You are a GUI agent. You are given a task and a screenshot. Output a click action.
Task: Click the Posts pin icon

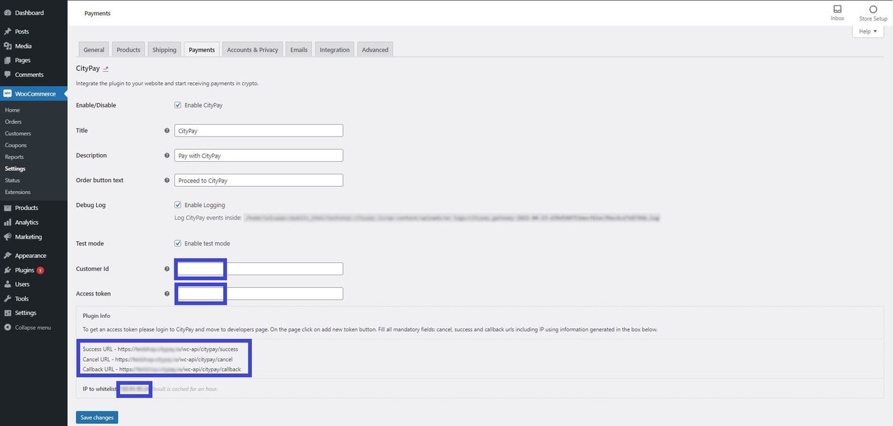click(x=7, y=31)
